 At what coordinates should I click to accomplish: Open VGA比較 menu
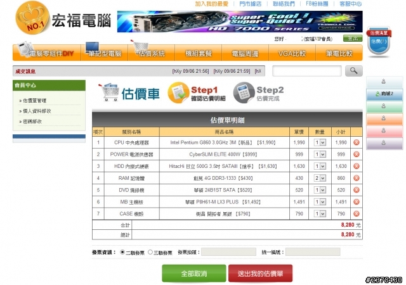[x=292, y=53]
